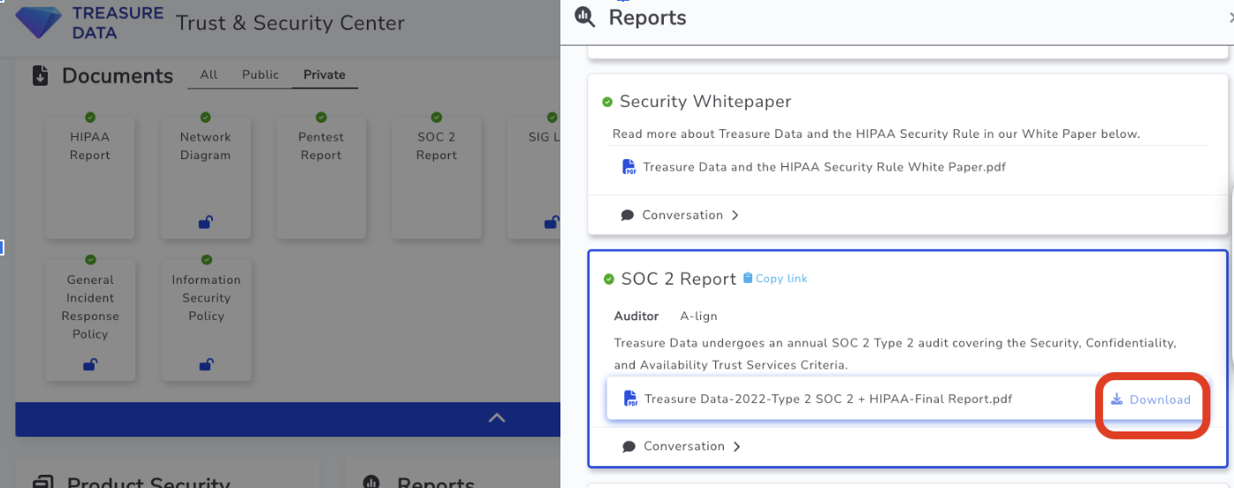Click PDF icon beside Type 2 SOC 2 report
This screenshot has width=1234, height=488.
(630, 399)
